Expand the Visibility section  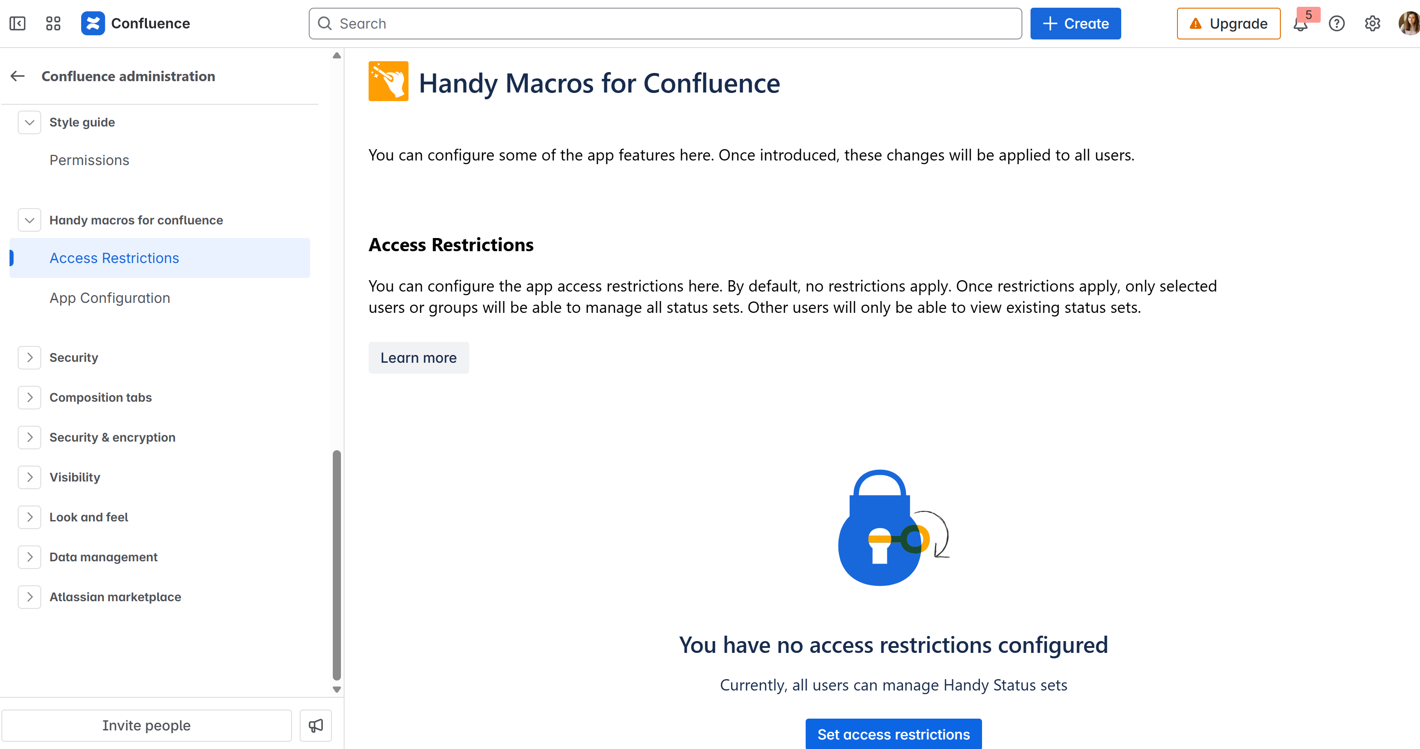click(x=30, y=477)
